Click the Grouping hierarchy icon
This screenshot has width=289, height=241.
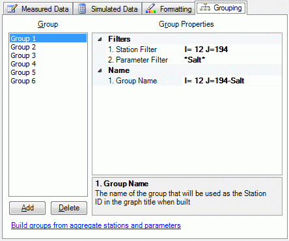pos(205,8)
